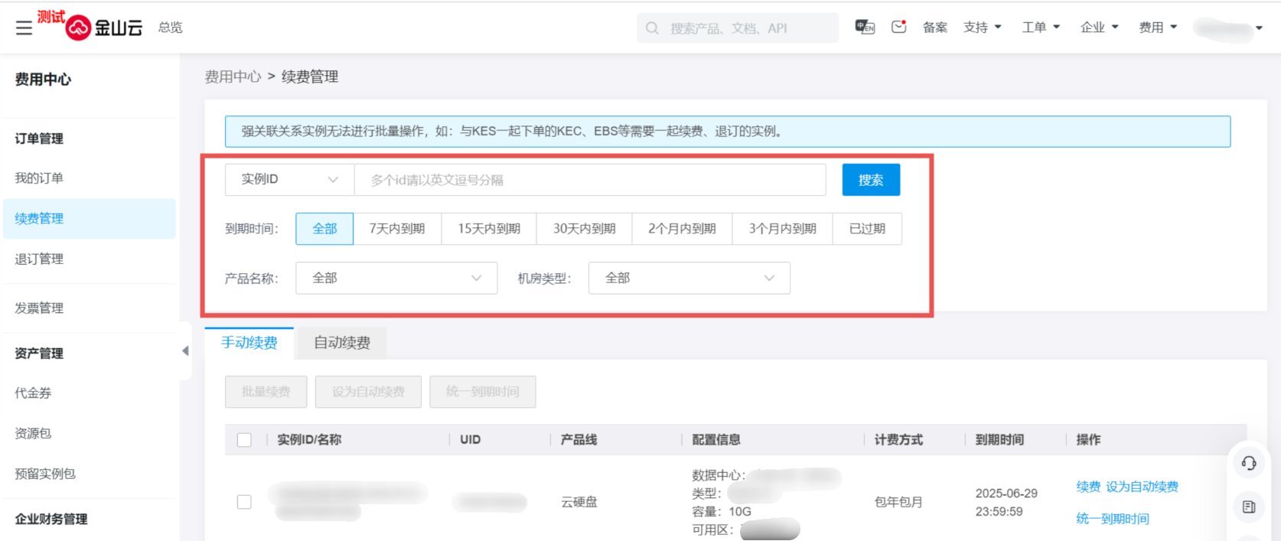Click the magnifier icon in search bar

pyautogui.click(x=652, y=28)
